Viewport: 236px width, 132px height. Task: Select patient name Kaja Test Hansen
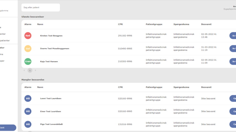(x=49, y=61)
